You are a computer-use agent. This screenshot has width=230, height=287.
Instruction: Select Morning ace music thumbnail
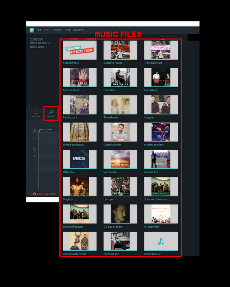coord(120,241)
